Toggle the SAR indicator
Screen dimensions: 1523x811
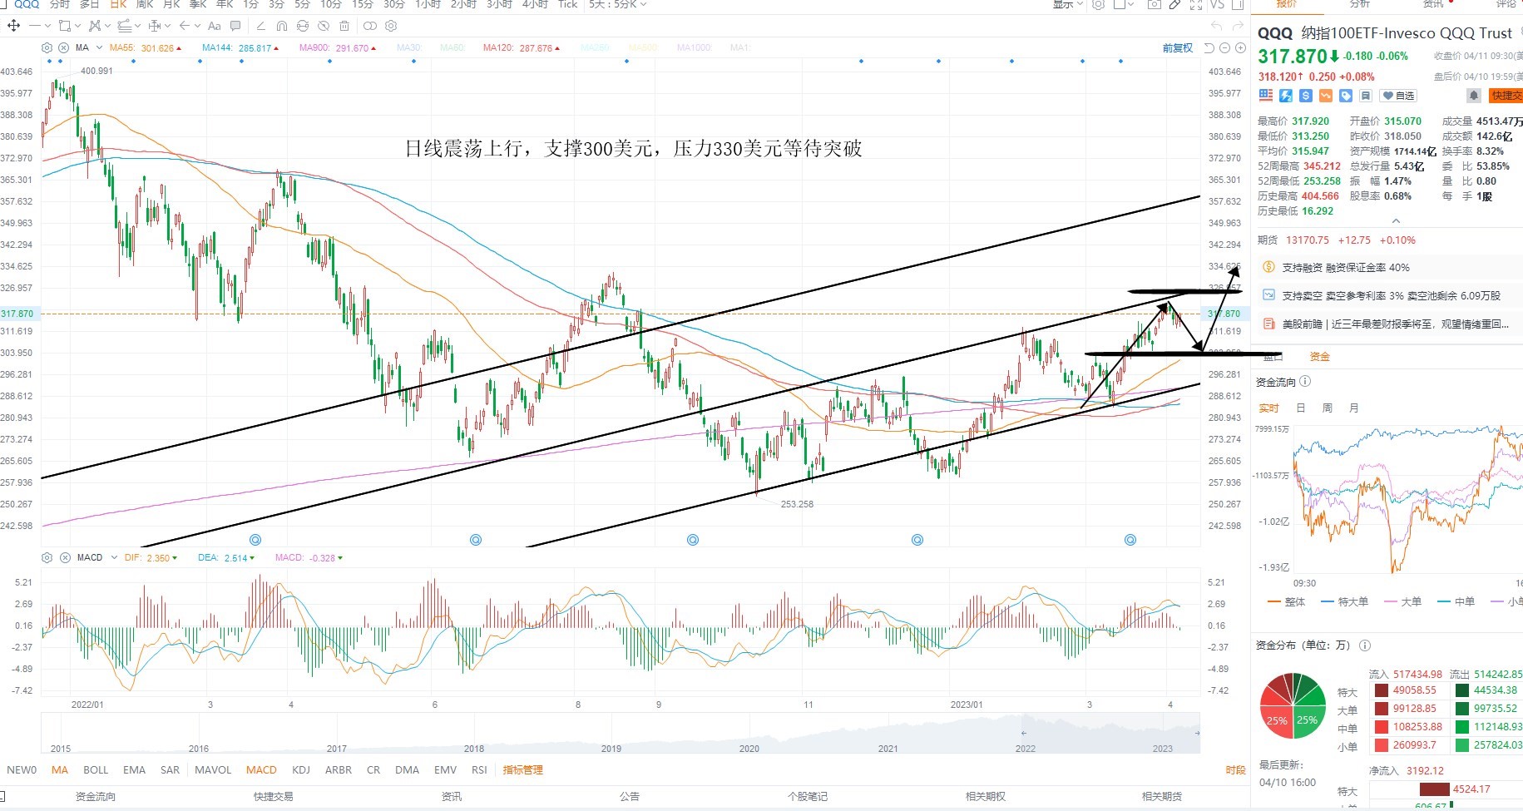tap(170, 769)
